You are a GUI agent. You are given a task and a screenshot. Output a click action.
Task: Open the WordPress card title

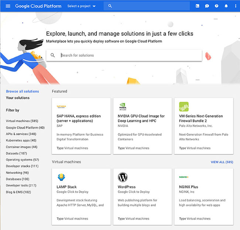(x=127, y=187)
